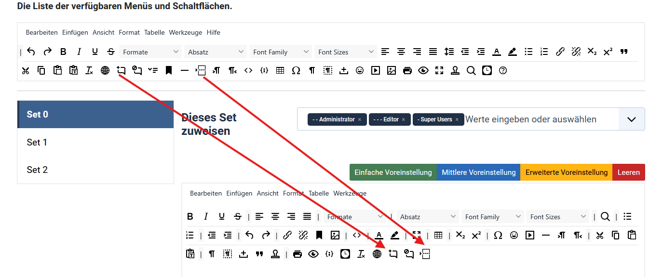Click the Omega special character icon in the top toolbar
Image resolution: width=663 pixels, height=277 pixels.
[x=296, y=70]
